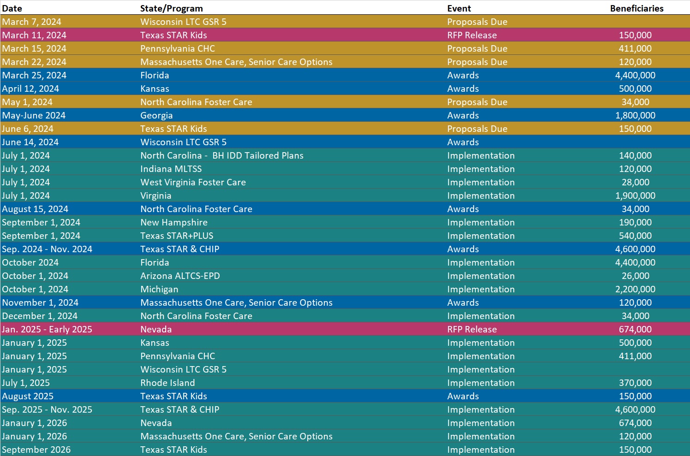The height and width of the screenshot is (456, 690).
Task: Select the Jan. 2025 - Early 2025 cell
Action: (x=47, y=329)
